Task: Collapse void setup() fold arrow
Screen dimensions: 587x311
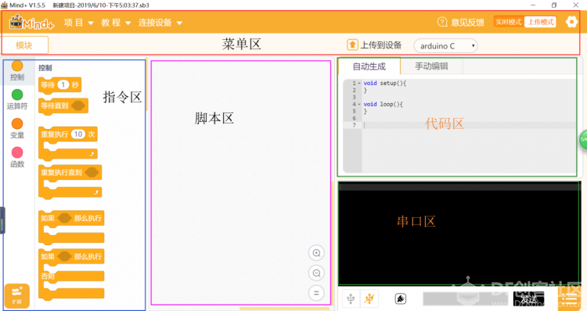Action: click(x=359, y=84)
